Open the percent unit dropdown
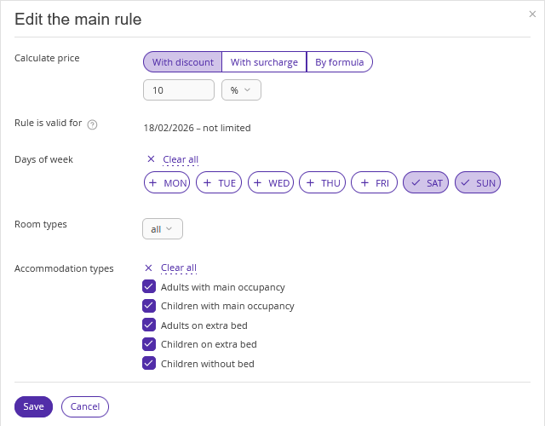The width and height of the screenshot is (545, 426). (x=241, y=90)
